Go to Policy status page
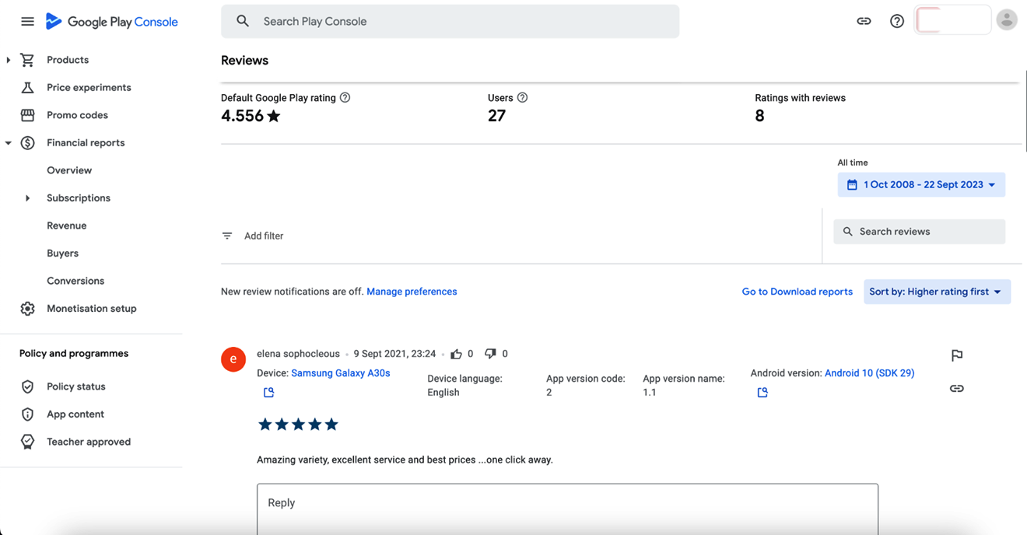 coord(75,386)
